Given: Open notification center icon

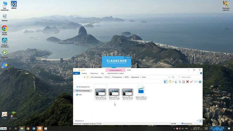Looking at the screenshot, I should [229, 128].
